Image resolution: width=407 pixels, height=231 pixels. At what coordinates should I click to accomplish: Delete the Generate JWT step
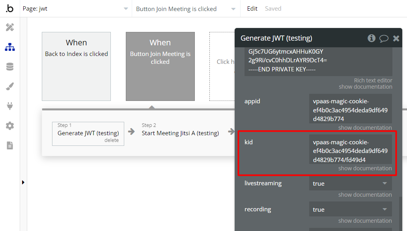pos(112,140)
